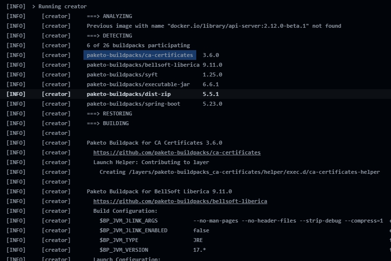Click the $BP_JVM_JLINK_ENABLED variable name
Image resolution: width=391 pixels, height=261 pixels.
pos(133,230)
